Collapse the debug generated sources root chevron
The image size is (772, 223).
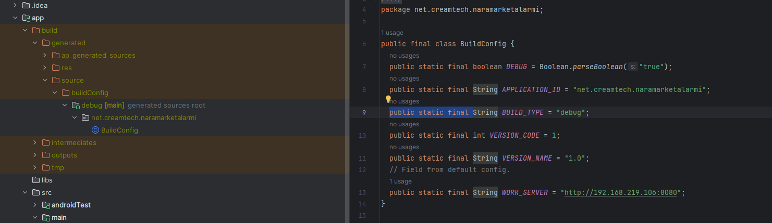point(65,105)
